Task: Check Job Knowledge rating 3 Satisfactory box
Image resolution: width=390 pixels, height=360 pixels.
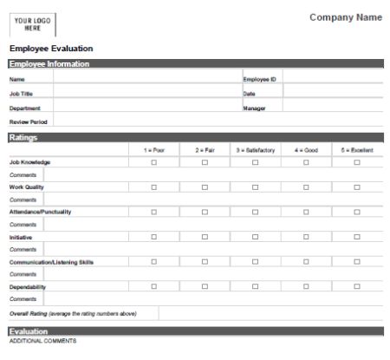Action: click(255, 162)
